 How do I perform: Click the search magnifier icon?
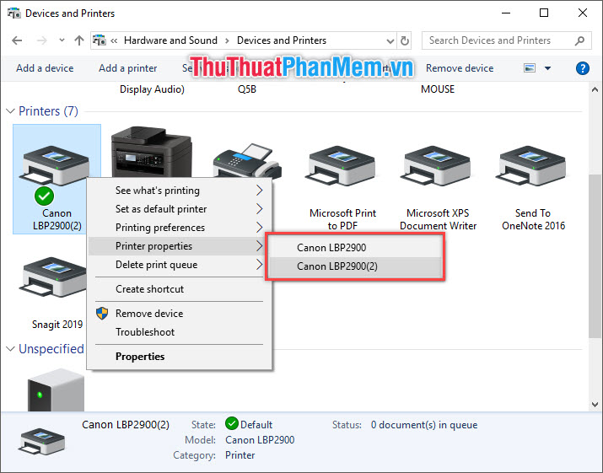(x=580, y=40)
